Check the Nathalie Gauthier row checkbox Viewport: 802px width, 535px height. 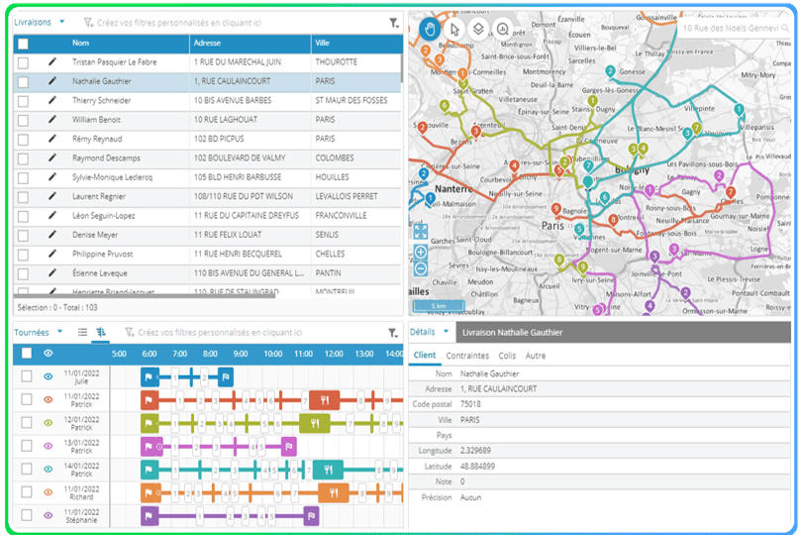pos(23,82)
